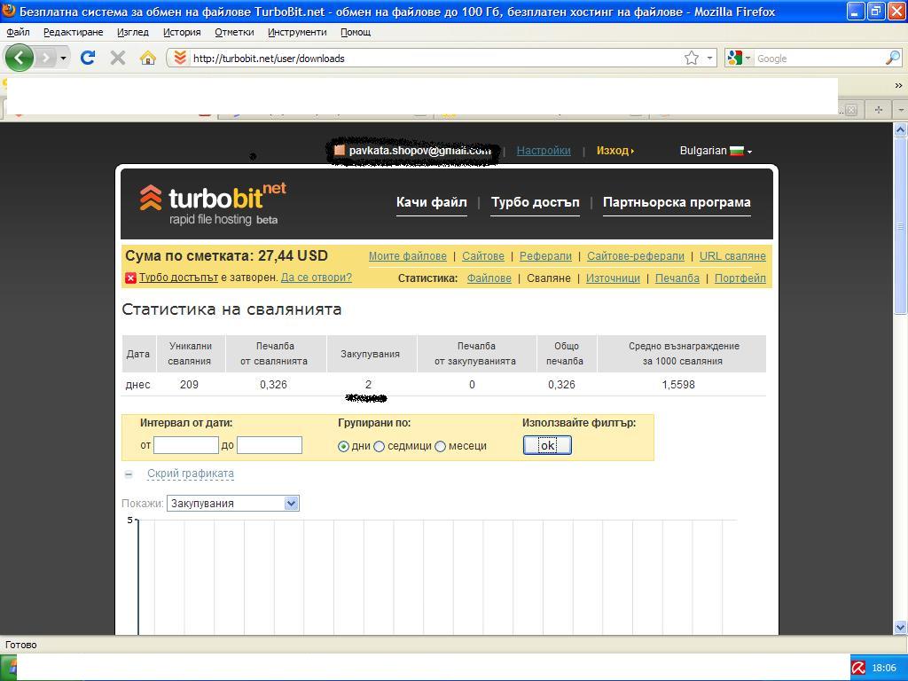Select the Сваляне statistics item

(x=548, y=278)
